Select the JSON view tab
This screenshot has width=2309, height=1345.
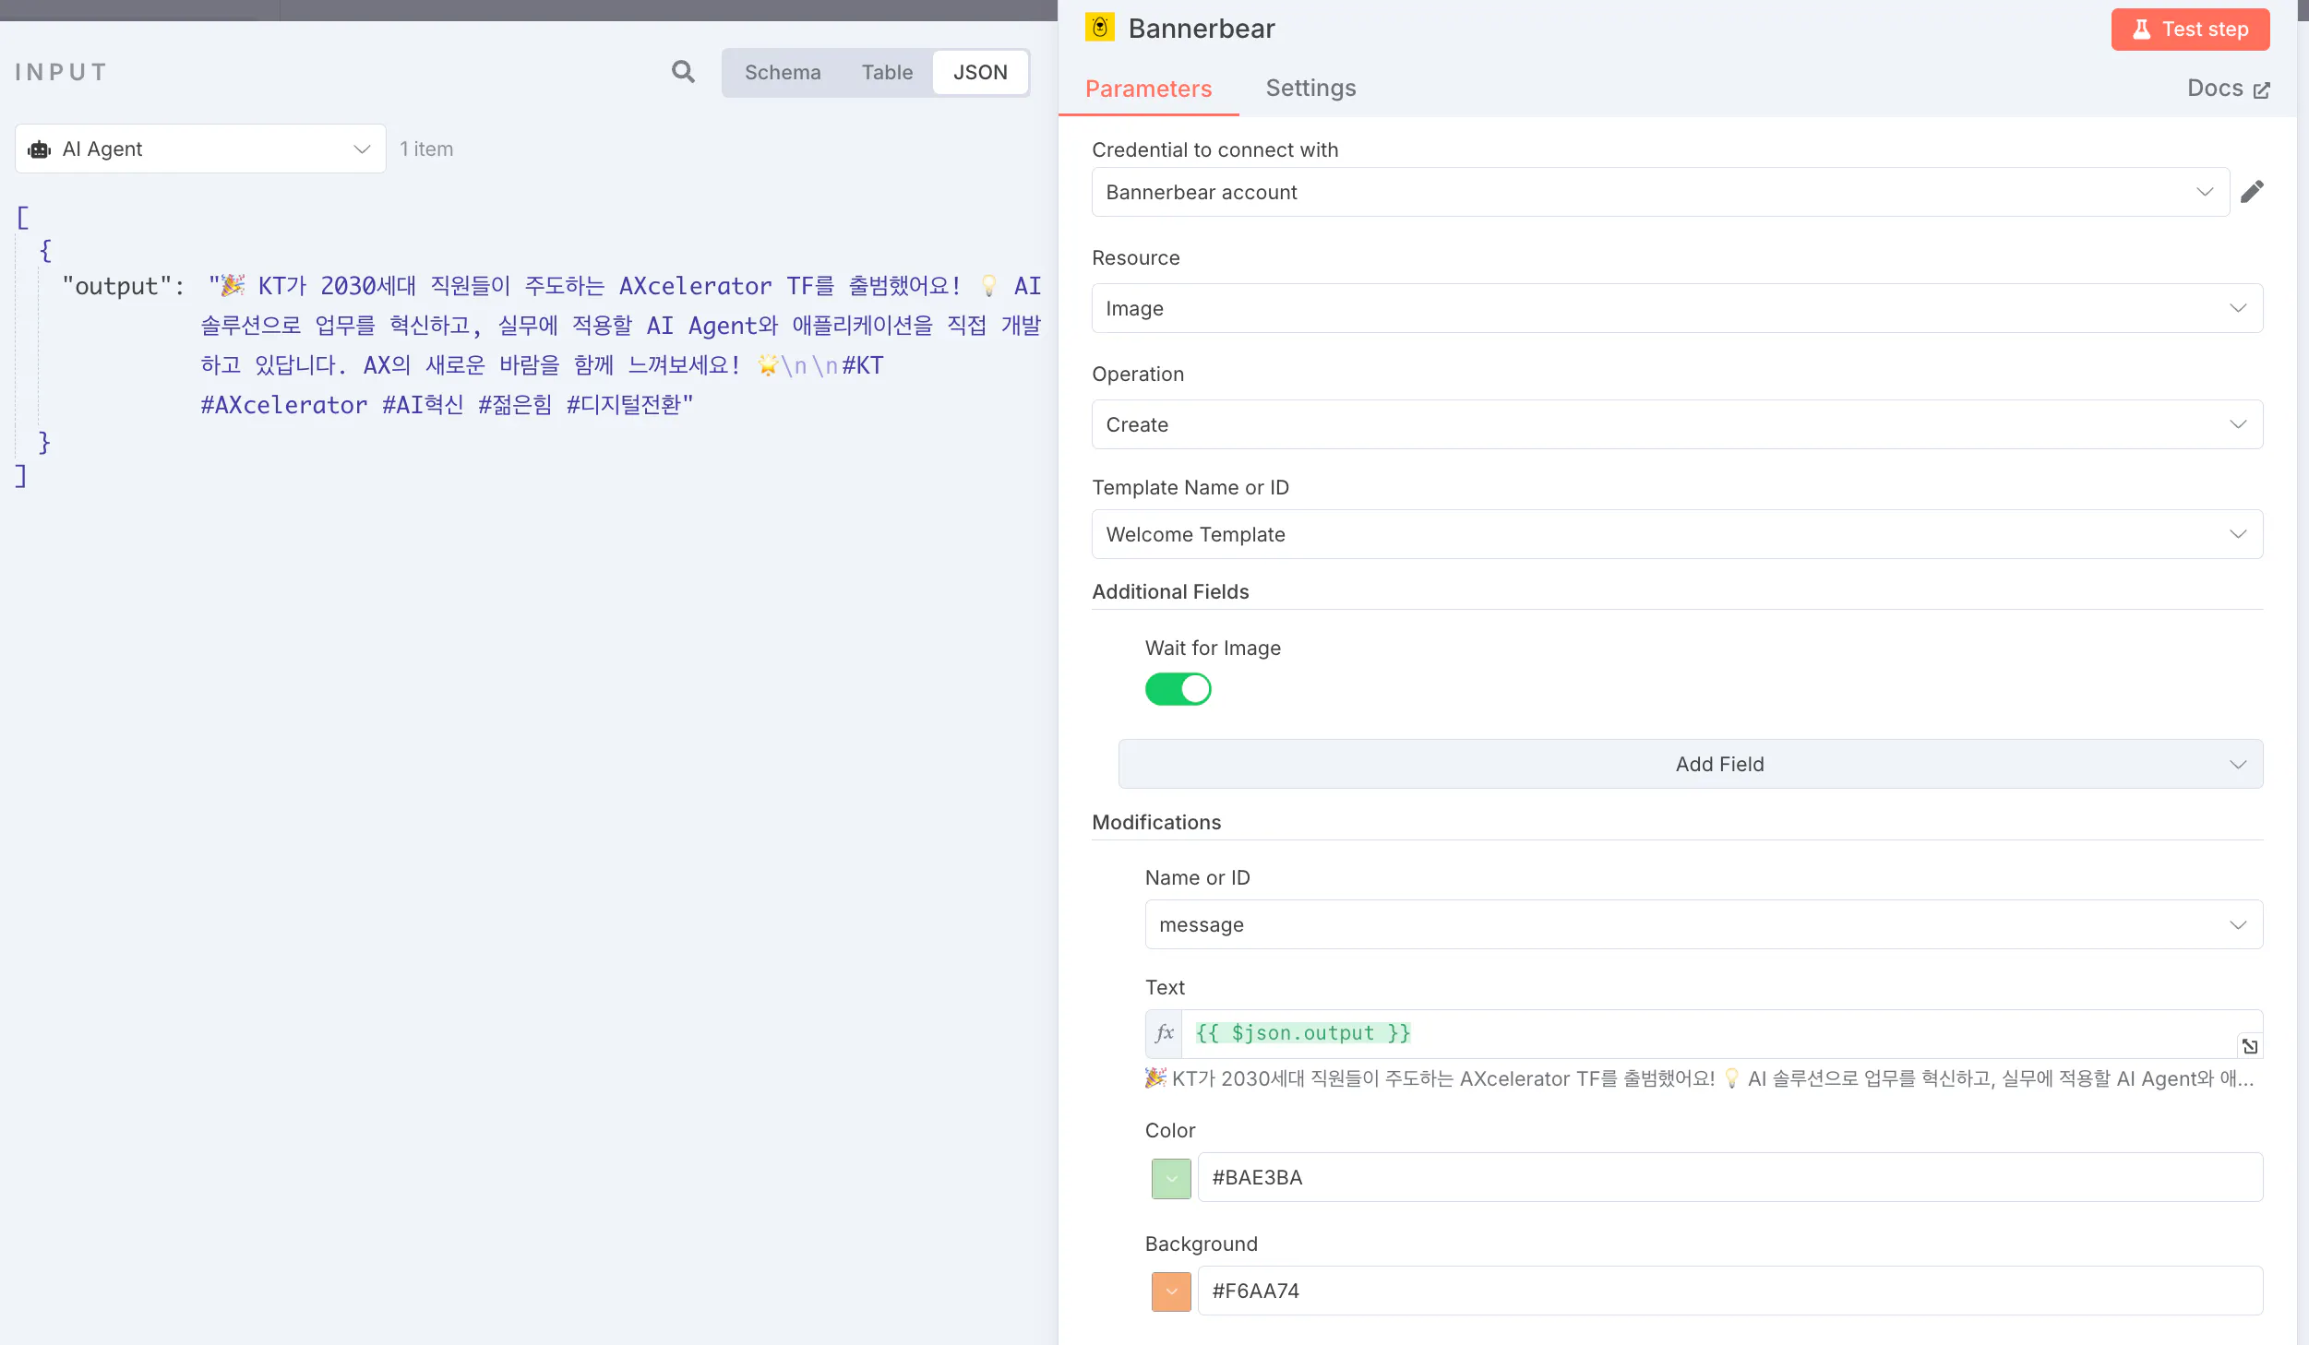point(980,72)
